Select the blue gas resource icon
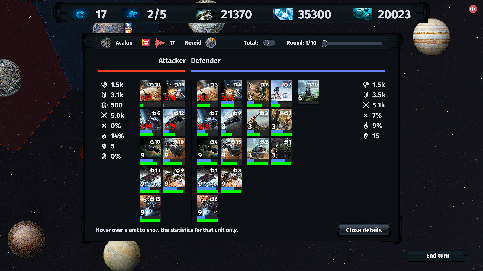The height and width of the screenshot is (271, 483). [x=362, y=14]
